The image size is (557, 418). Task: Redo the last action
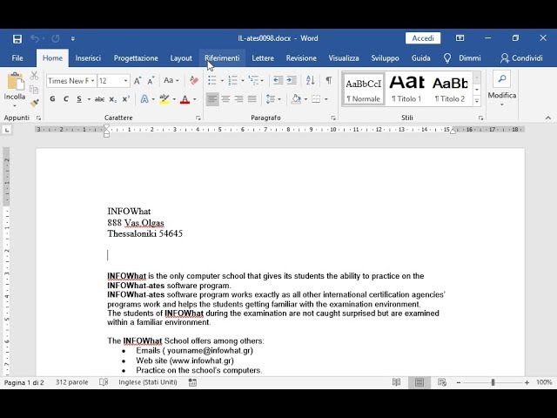tap(56, 38)
